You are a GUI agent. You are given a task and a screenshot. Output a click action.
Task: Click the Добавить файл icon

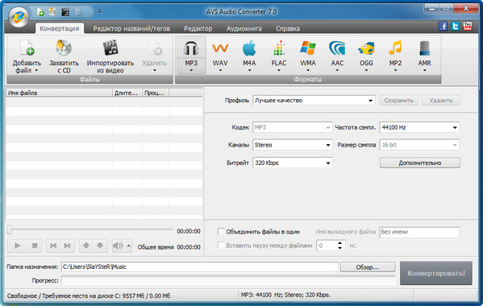pos(27,48)
